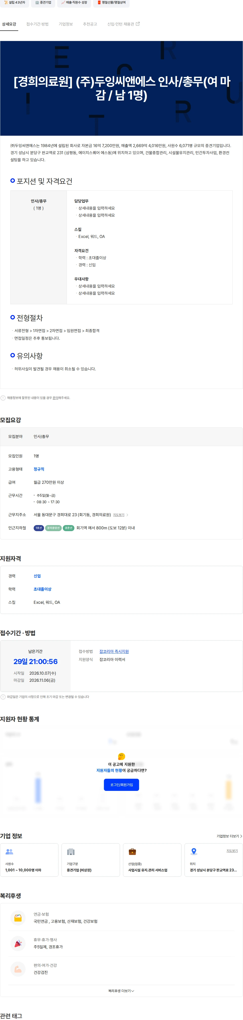Click the 경춘선 subway badge
The width and height of the screenshot is (243, 1020).
tap(68, 528)
